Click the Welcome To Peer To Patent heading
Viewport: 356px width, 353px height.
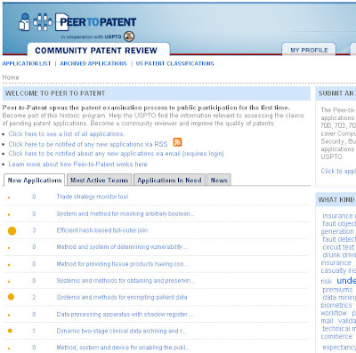pyautogui.click(x=55, y=93)
